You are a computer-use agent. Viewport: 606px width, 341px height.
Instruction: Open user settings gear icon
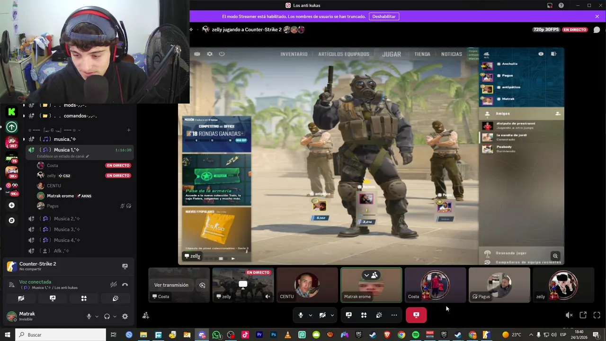click(125, 316)
